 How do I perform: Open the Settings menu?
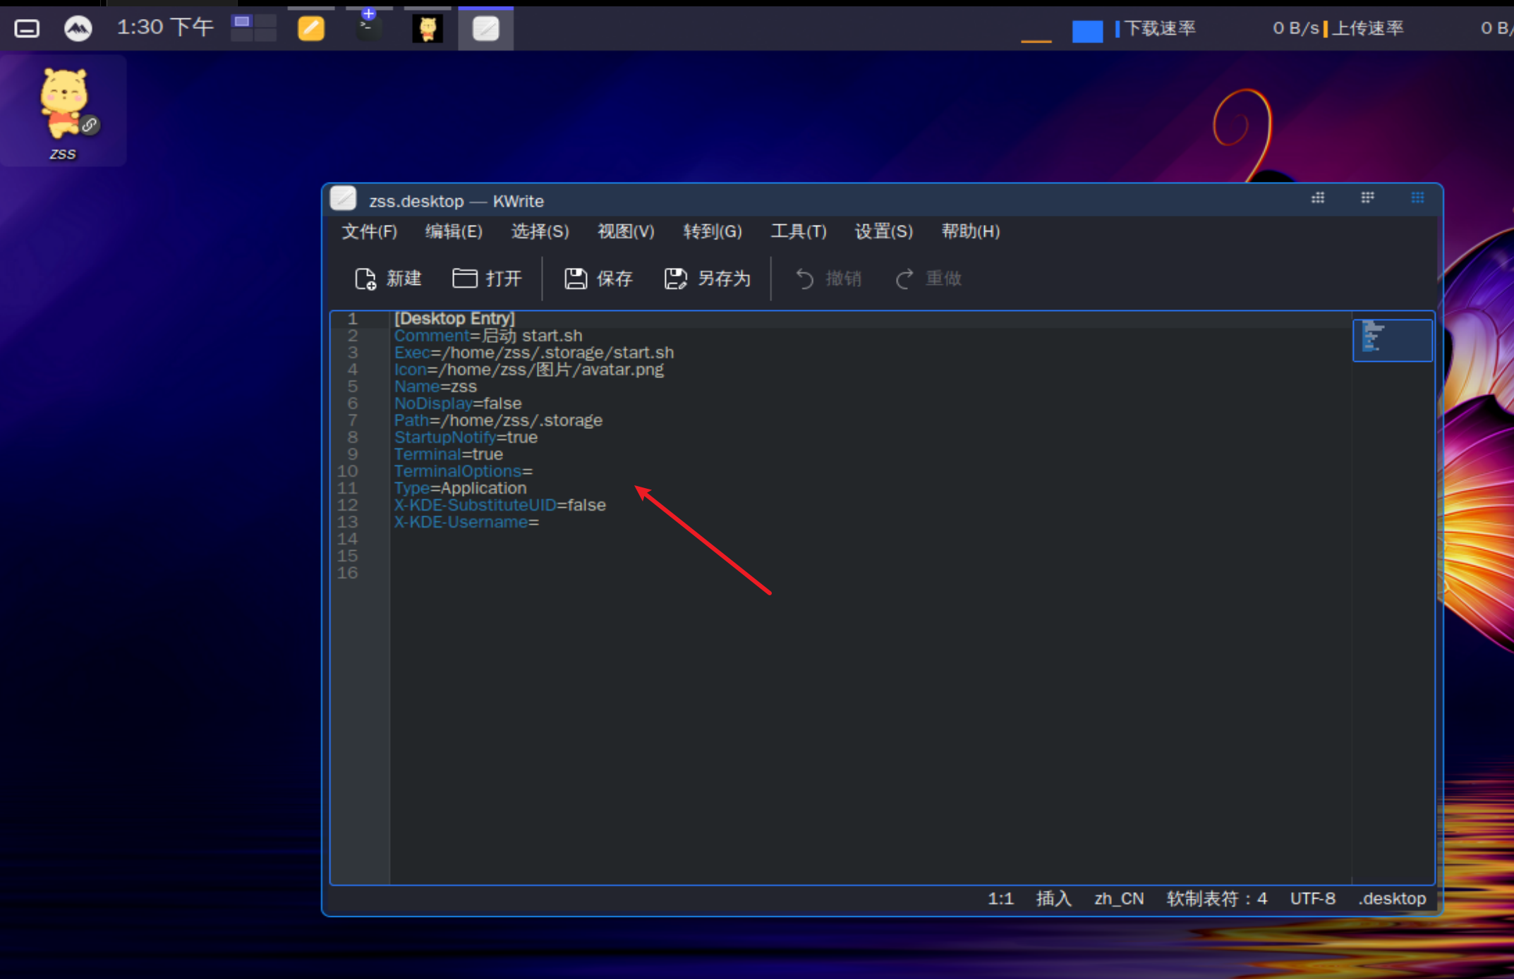point(883,231)
